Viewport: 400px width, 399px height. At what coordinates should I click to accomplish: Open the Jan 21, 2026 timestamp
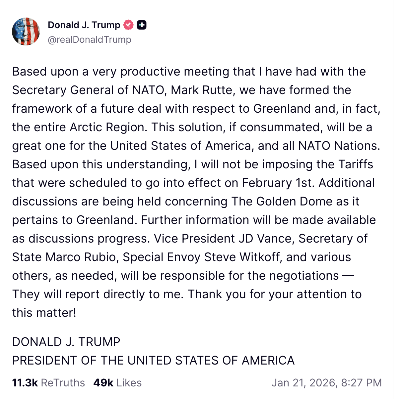[x=326, y=383]
